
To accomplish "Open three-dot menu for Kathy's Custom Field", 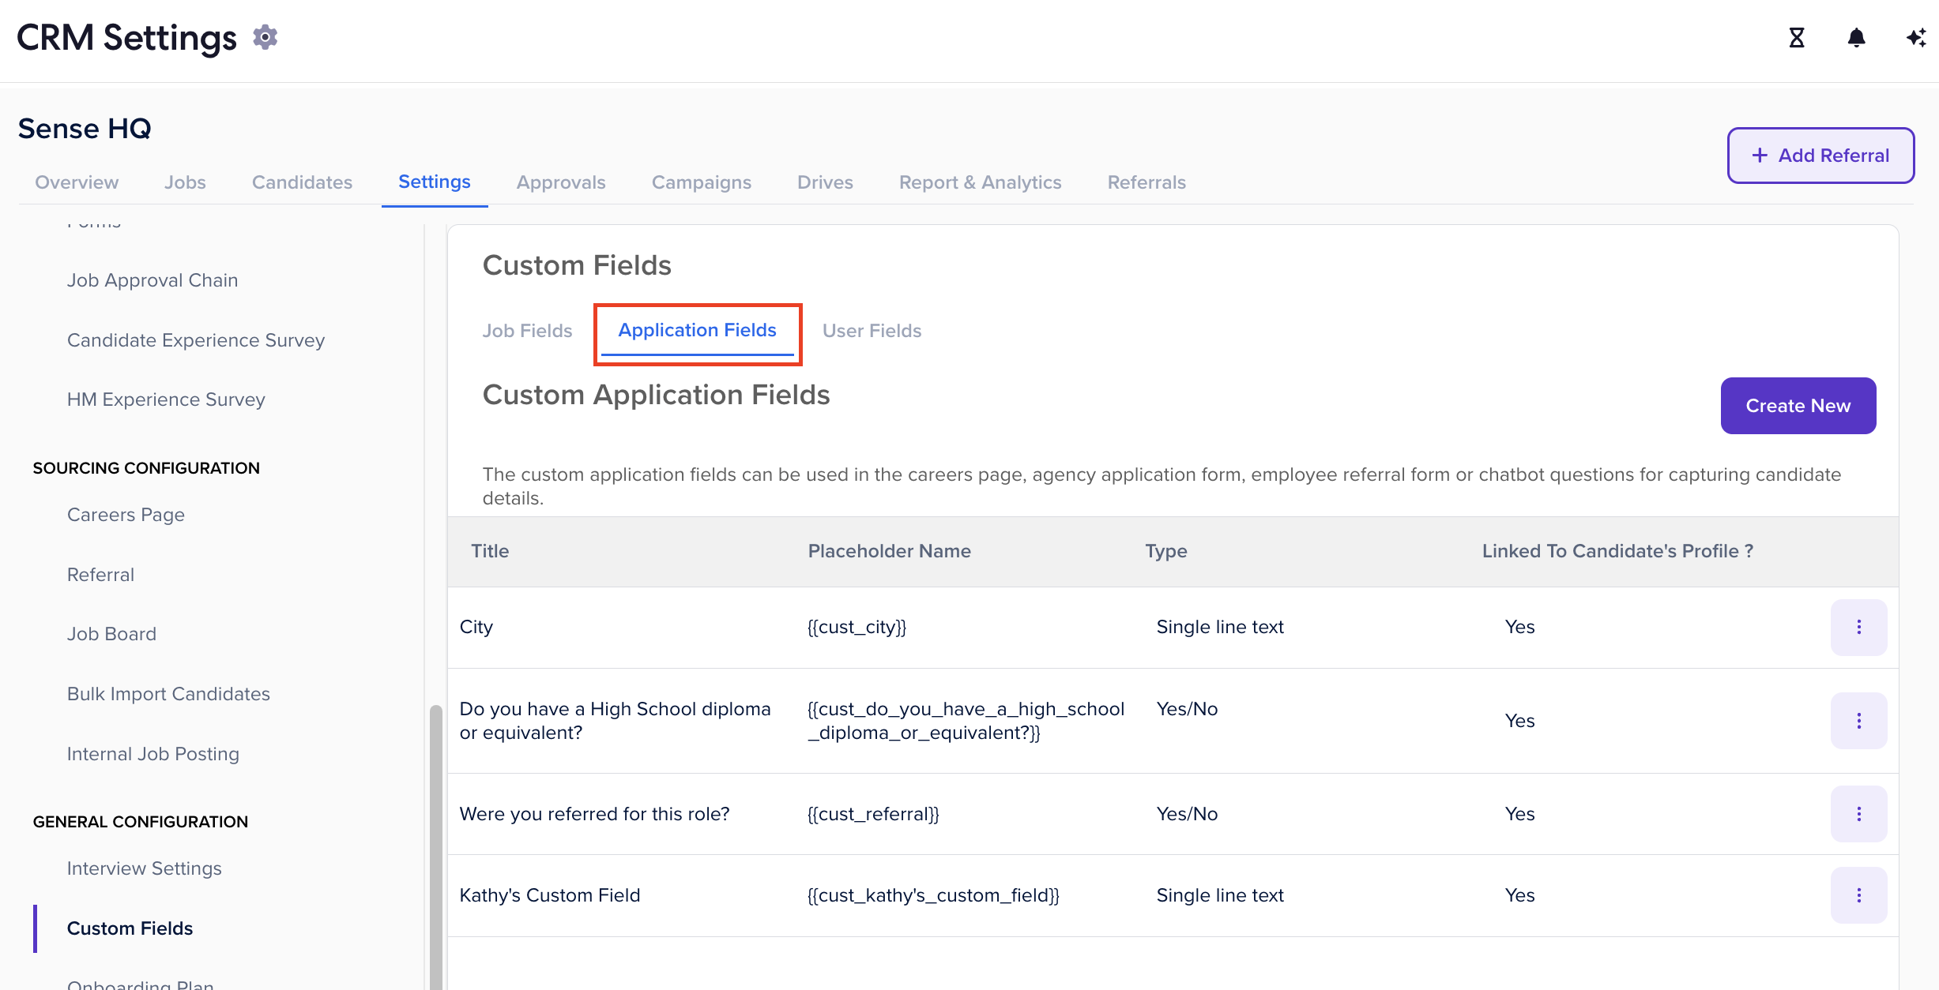I will tap(1858, 895).
